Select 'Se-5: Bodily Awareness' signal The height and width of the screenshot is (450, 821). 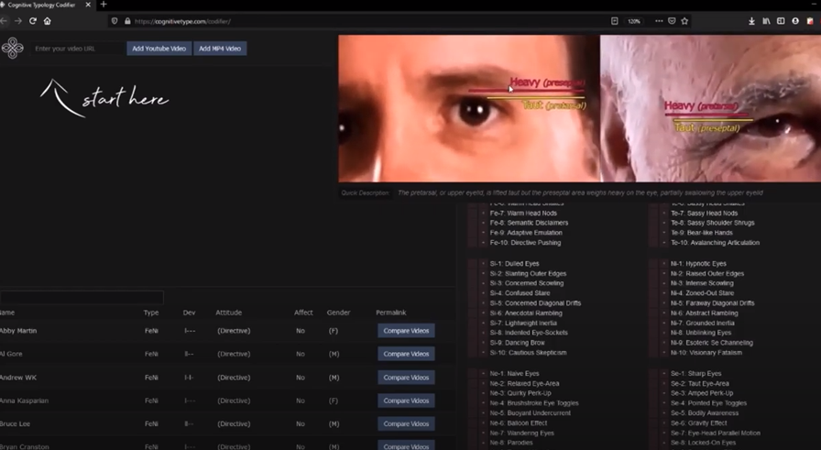705,412
